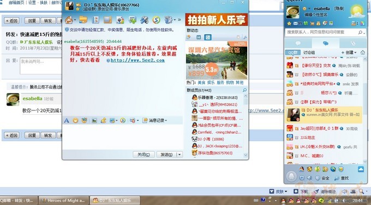Viewport: 371px width, 205px height.
Task: Click the 深圳六星汽车宾馆 group-buy ad image
Action: (217, 60)
